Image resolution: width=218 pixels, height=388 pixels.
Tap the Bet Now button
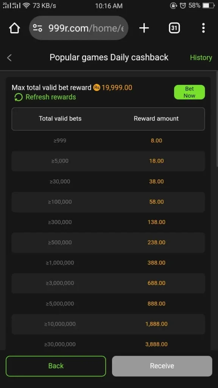coord(189,92)
